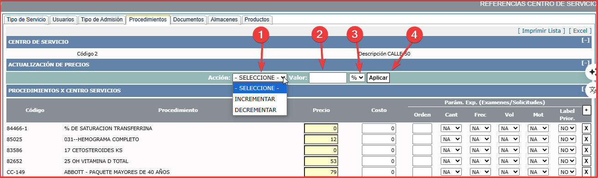Click the Valor input field
The width and height of the screenshot is (598, 178).
point(328,78)
